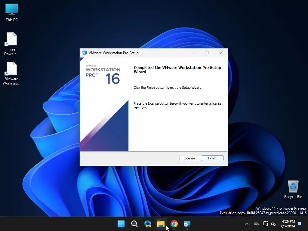Screen dimensions: 308x231
Task: Close the VMware Workstation Pro Setup window
Action: tap(221, 53)
